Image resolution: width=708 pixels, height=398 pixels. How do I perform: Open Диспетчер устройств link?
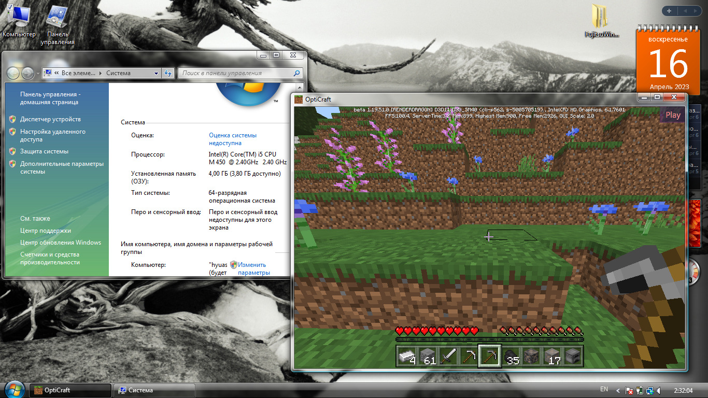tap(50, 119)
